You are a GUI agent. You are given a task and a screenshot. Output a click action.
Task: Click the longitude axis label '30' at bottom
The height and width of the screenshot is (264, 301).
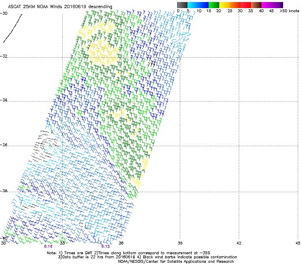coord(3,243)
